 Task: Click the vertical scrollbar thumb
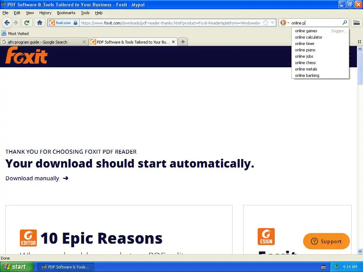click(x=360, y=68)
